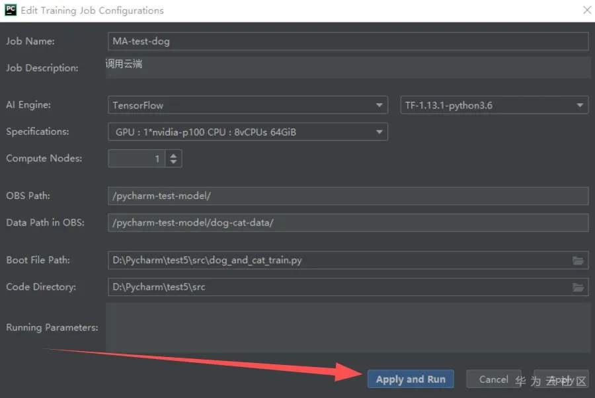Click the Job Description text area
Screen dimensions: 595x398
(x=348, y=67)
